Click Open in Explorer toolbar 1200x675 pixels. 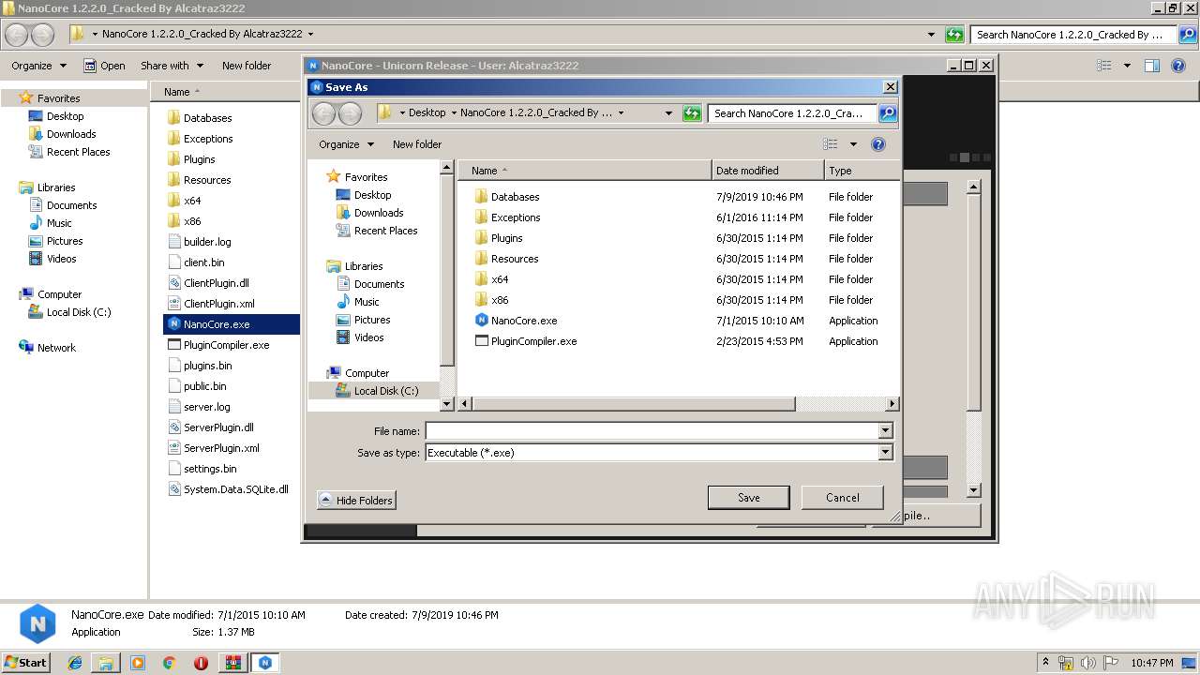[x=104, y=66]
